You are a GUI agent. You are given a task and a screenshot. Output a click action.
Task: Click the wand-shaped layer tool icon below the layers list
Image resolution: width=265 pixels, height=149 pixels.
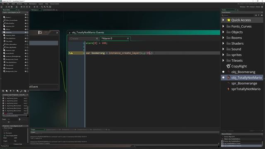[x=21, y=91]
